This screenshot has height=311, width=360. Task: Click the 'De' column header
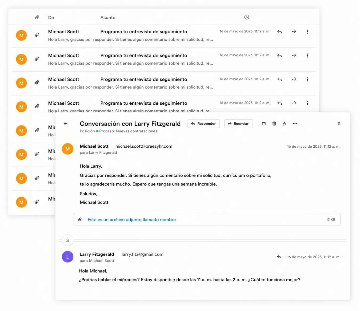pyautogui.click(x=51, y=18)
